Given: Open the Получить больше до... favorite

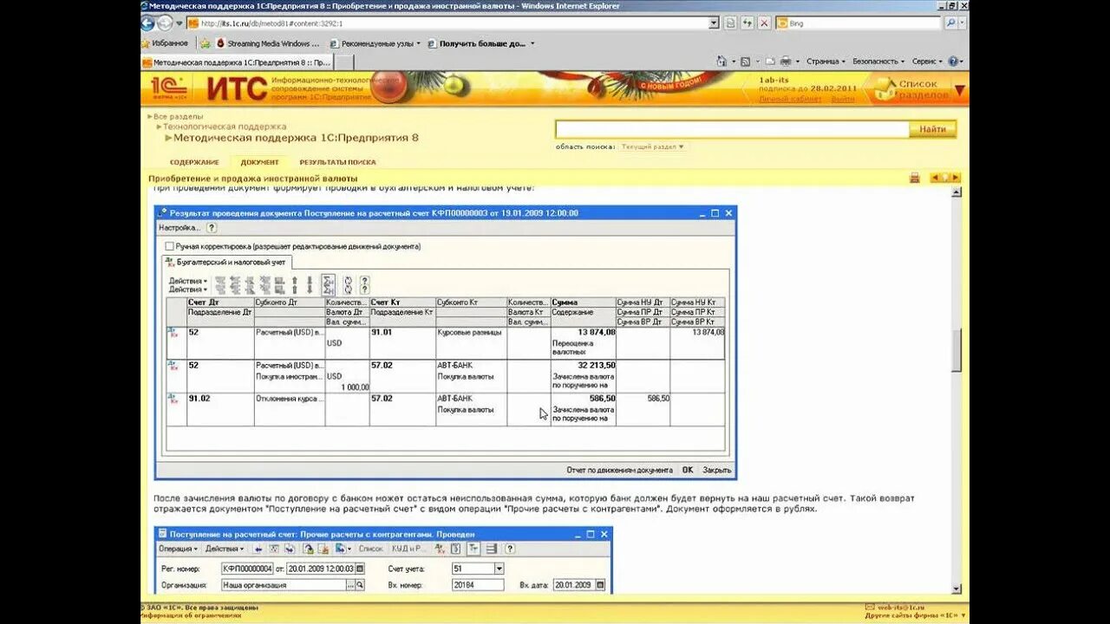Looking at the screenshot, I should pos(480,43).
